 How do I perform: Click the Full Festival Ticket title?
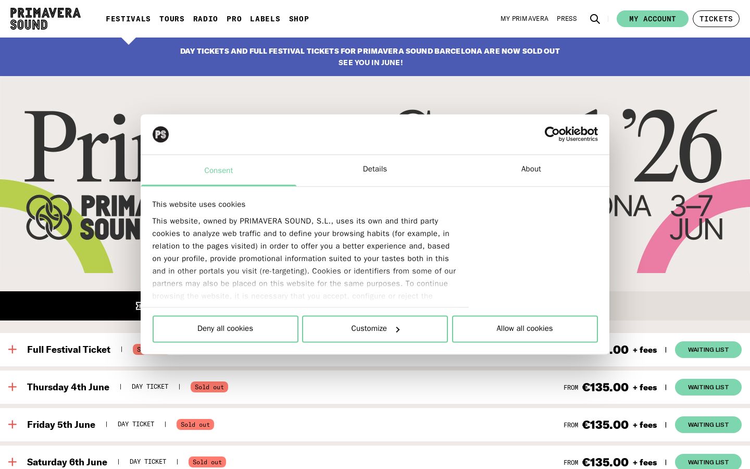pos(69,350)
